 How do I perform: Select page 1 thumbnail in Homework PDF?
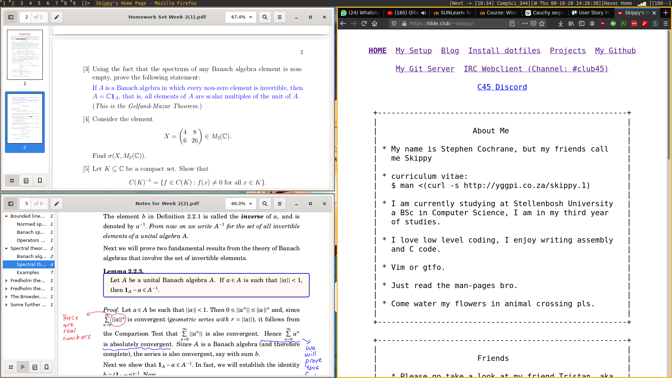[x=25, y=55]
